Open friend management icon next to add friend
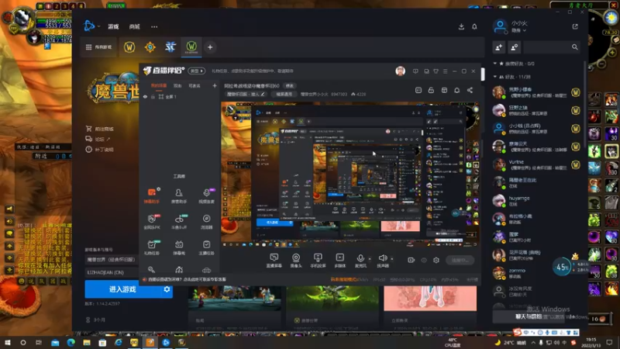 (x=514, y=47)
